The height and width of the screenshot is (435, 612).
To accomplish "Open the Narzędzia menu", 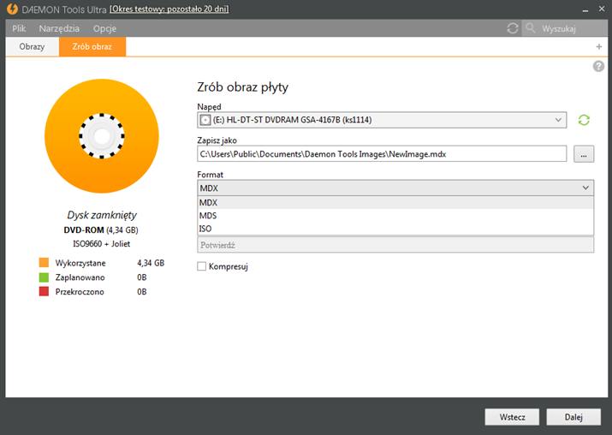I will (59, 28).
